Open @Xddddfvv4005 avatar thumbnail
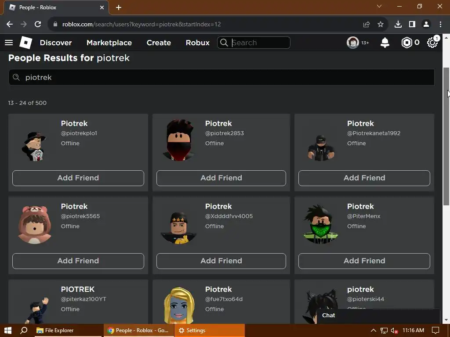The width and height of the screenshot is (450, 337). coord(179,228)
